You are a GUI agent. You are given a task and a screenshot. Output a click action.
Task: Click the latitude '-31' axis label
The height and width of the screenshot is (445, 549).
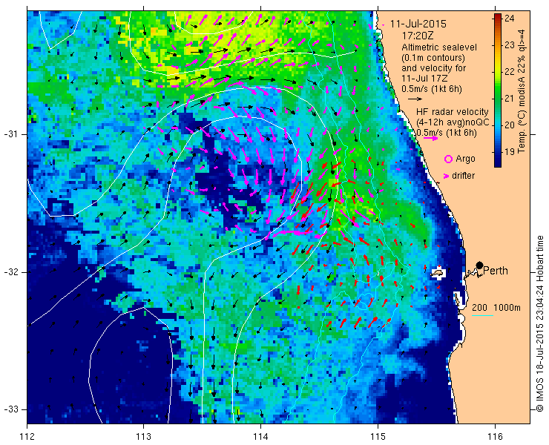[10, 134]
